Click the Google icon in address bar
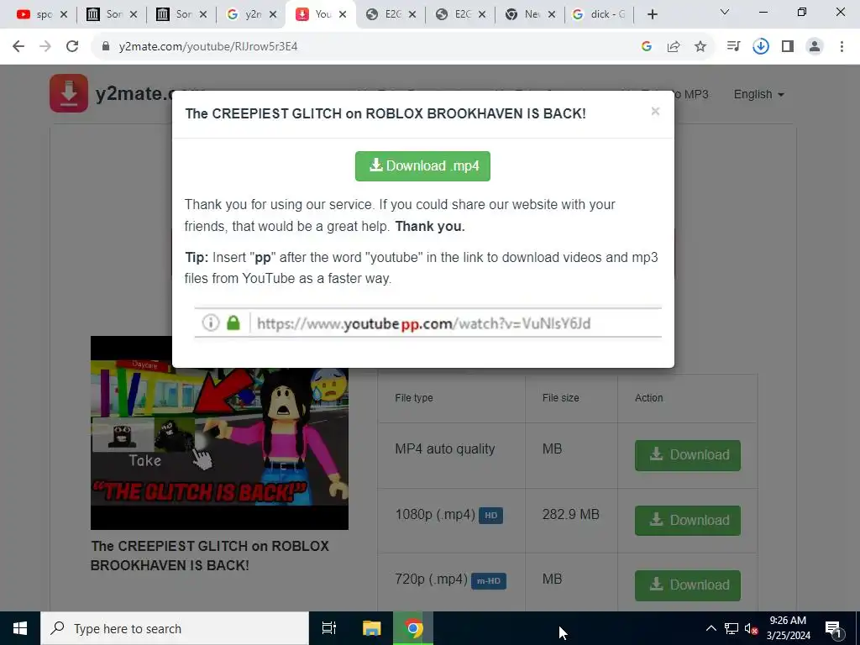 646,47
